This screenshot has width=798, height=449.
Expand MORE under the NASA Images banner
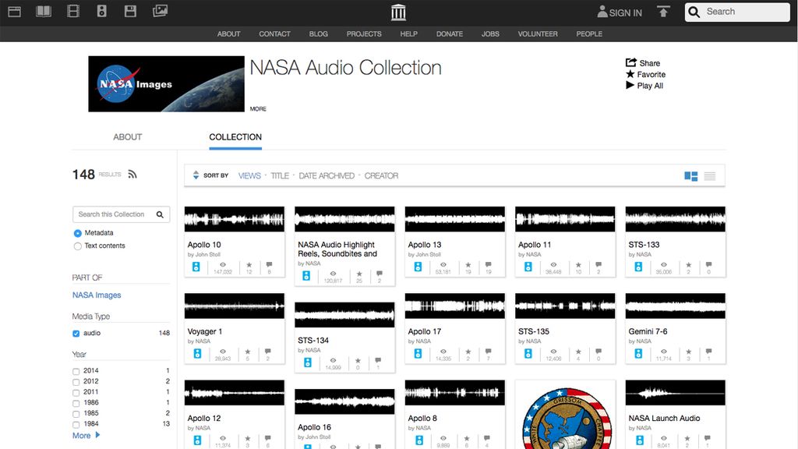(x=258, y=108)
